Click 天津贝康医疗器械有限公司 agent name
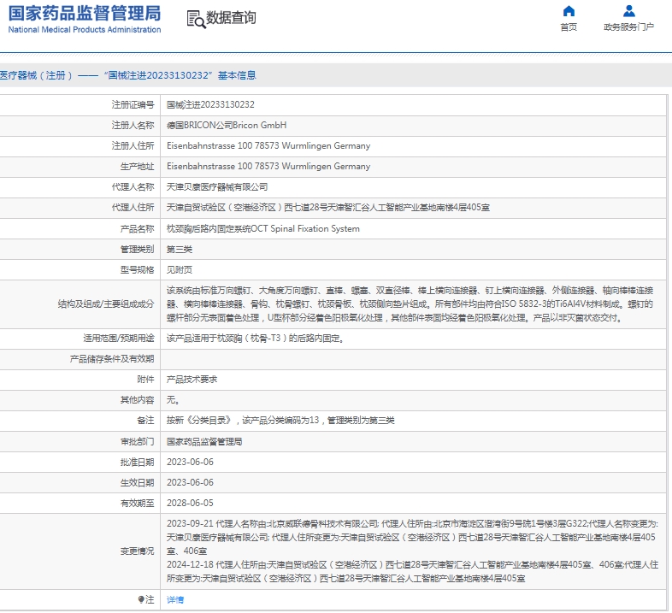Viewport: 672px width, 613px height. coord(217,187)
